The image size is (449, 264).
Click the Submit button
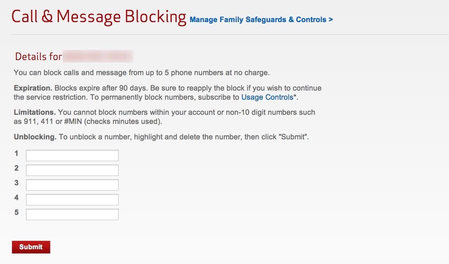pyautogui.click(x=31, y=247)
